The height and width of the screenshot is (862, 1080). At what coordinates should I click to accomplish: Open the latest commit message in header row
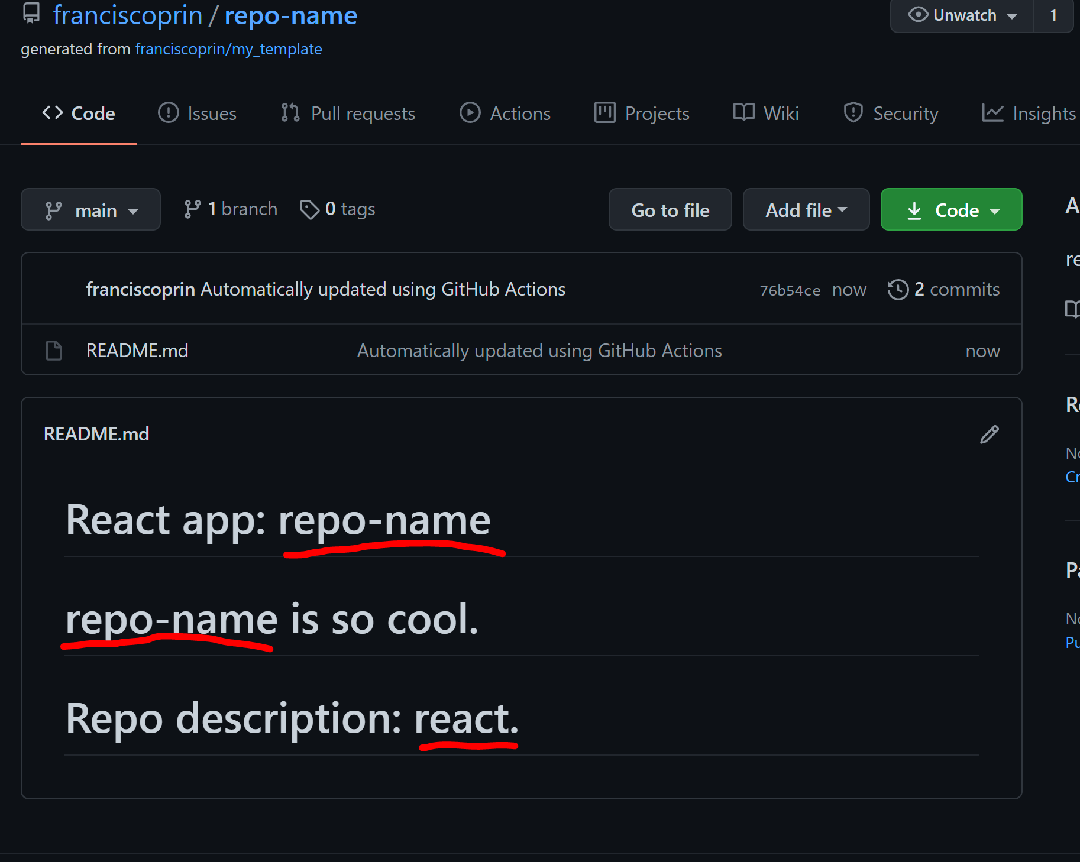(x=383, y=289)
